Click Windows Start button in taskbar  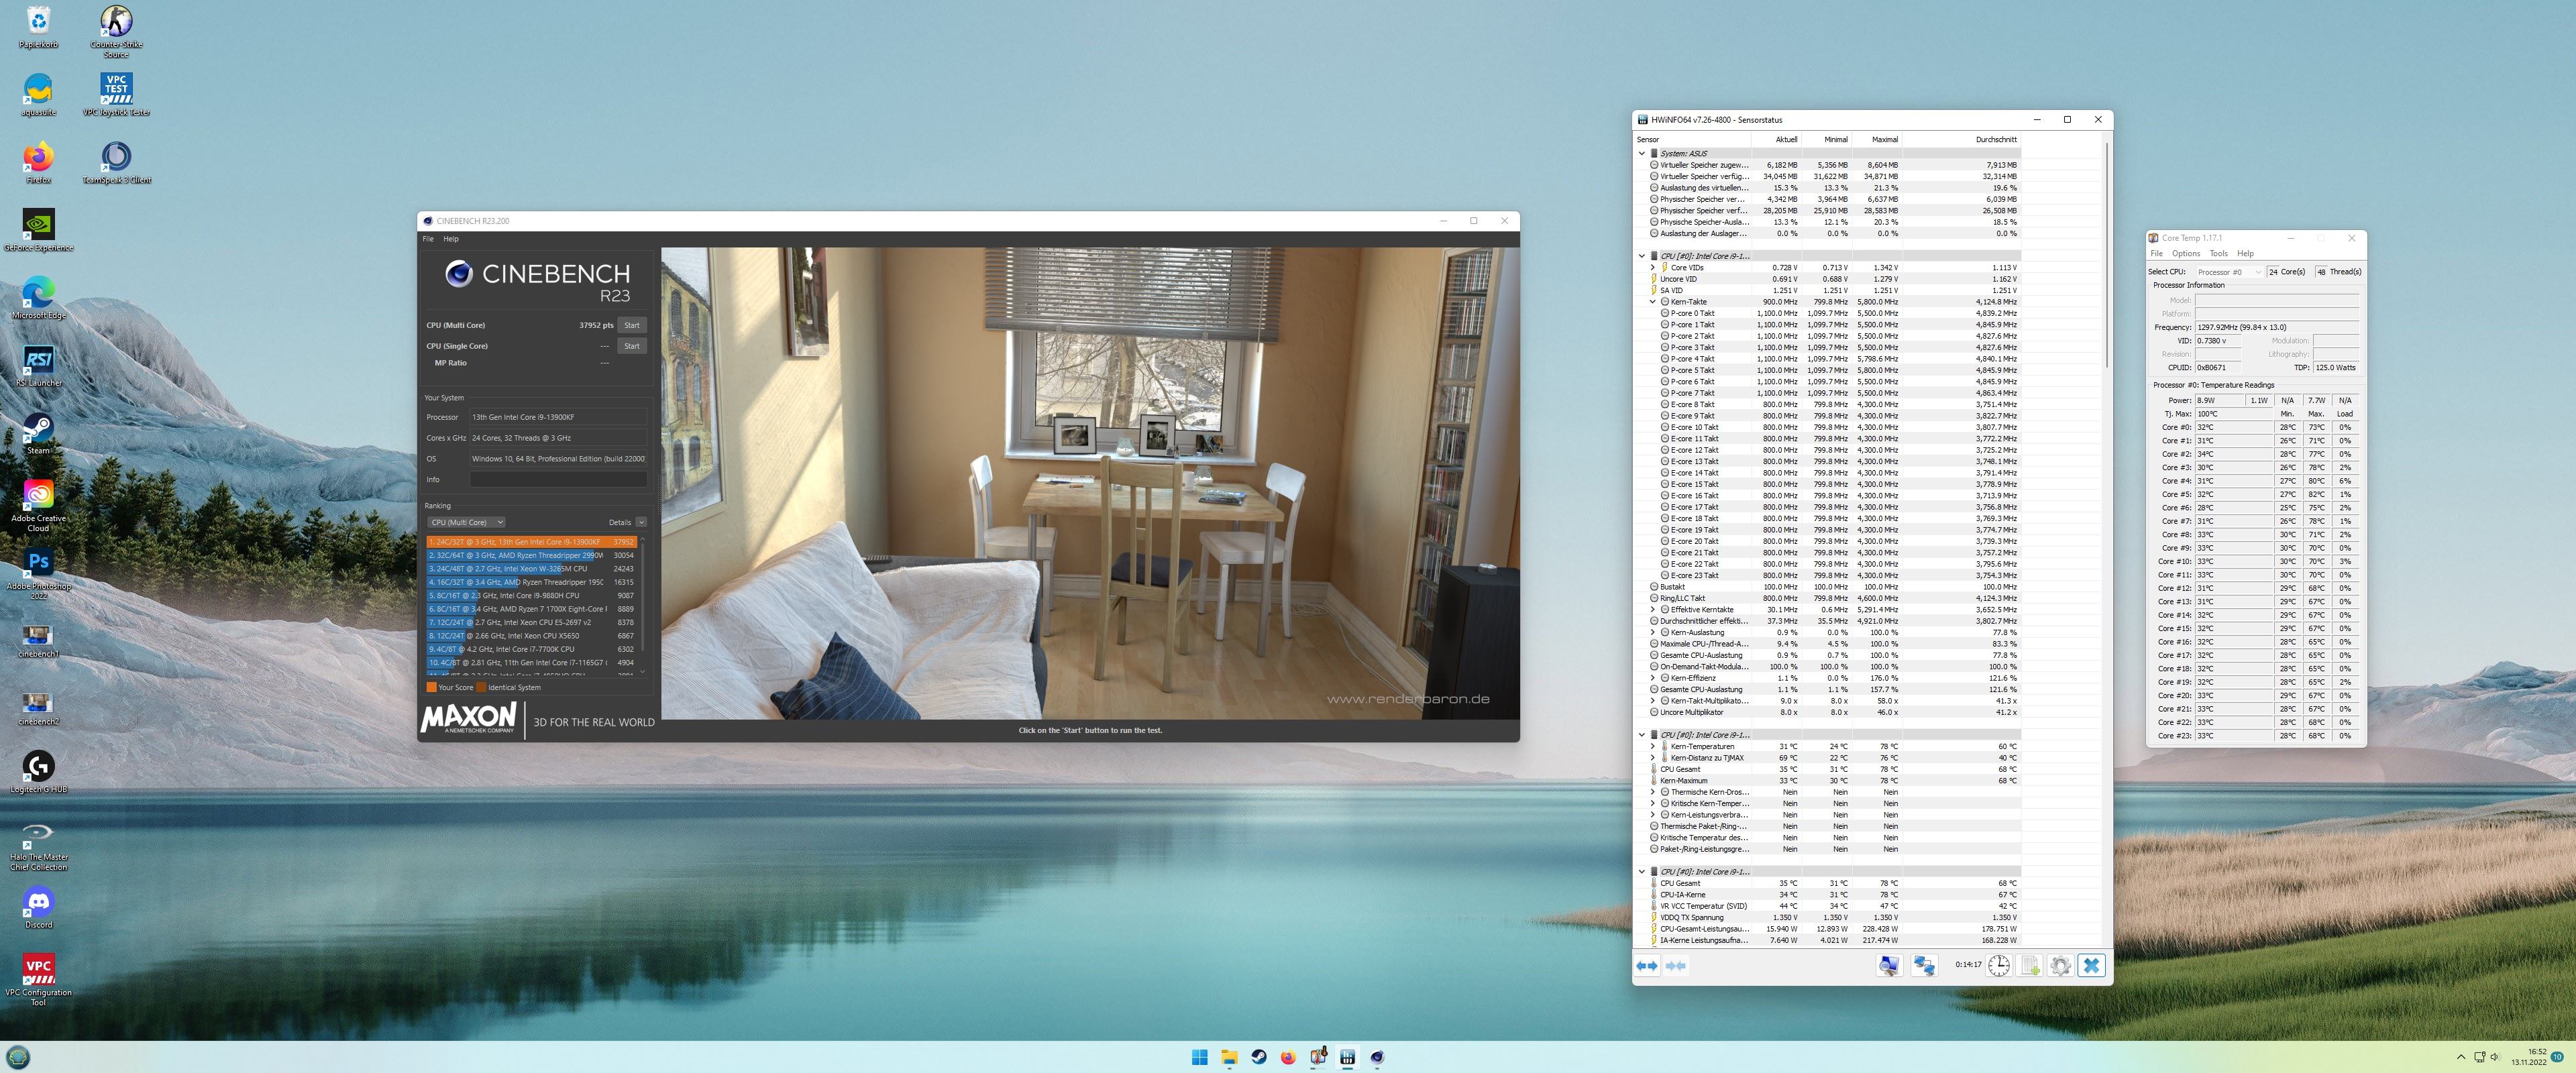[1199, 1057]
